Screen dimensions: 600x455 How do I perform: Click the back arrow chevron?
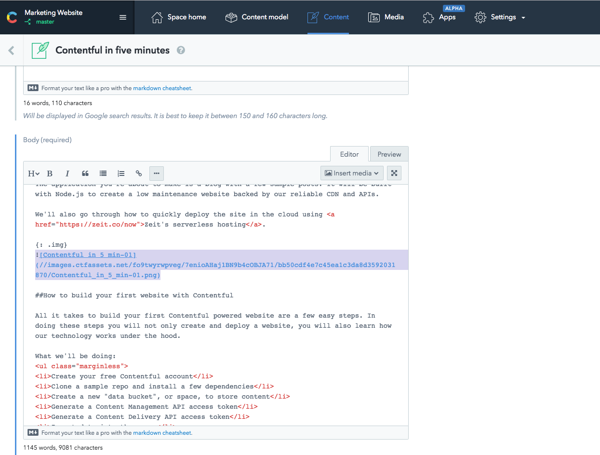12,50
